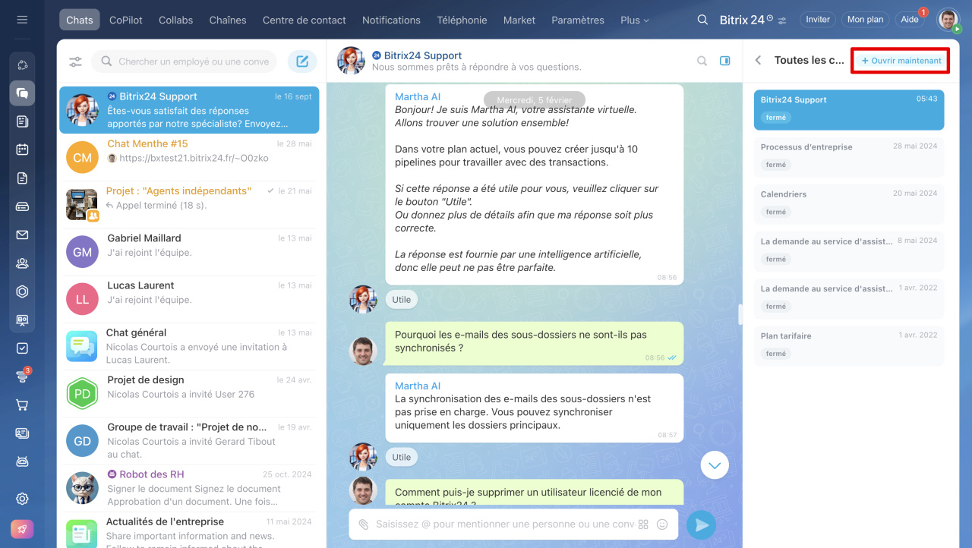Viewport: 972px width, 548px height.
Task: Open chat list filter settings icon
Action: pos(75,61)
